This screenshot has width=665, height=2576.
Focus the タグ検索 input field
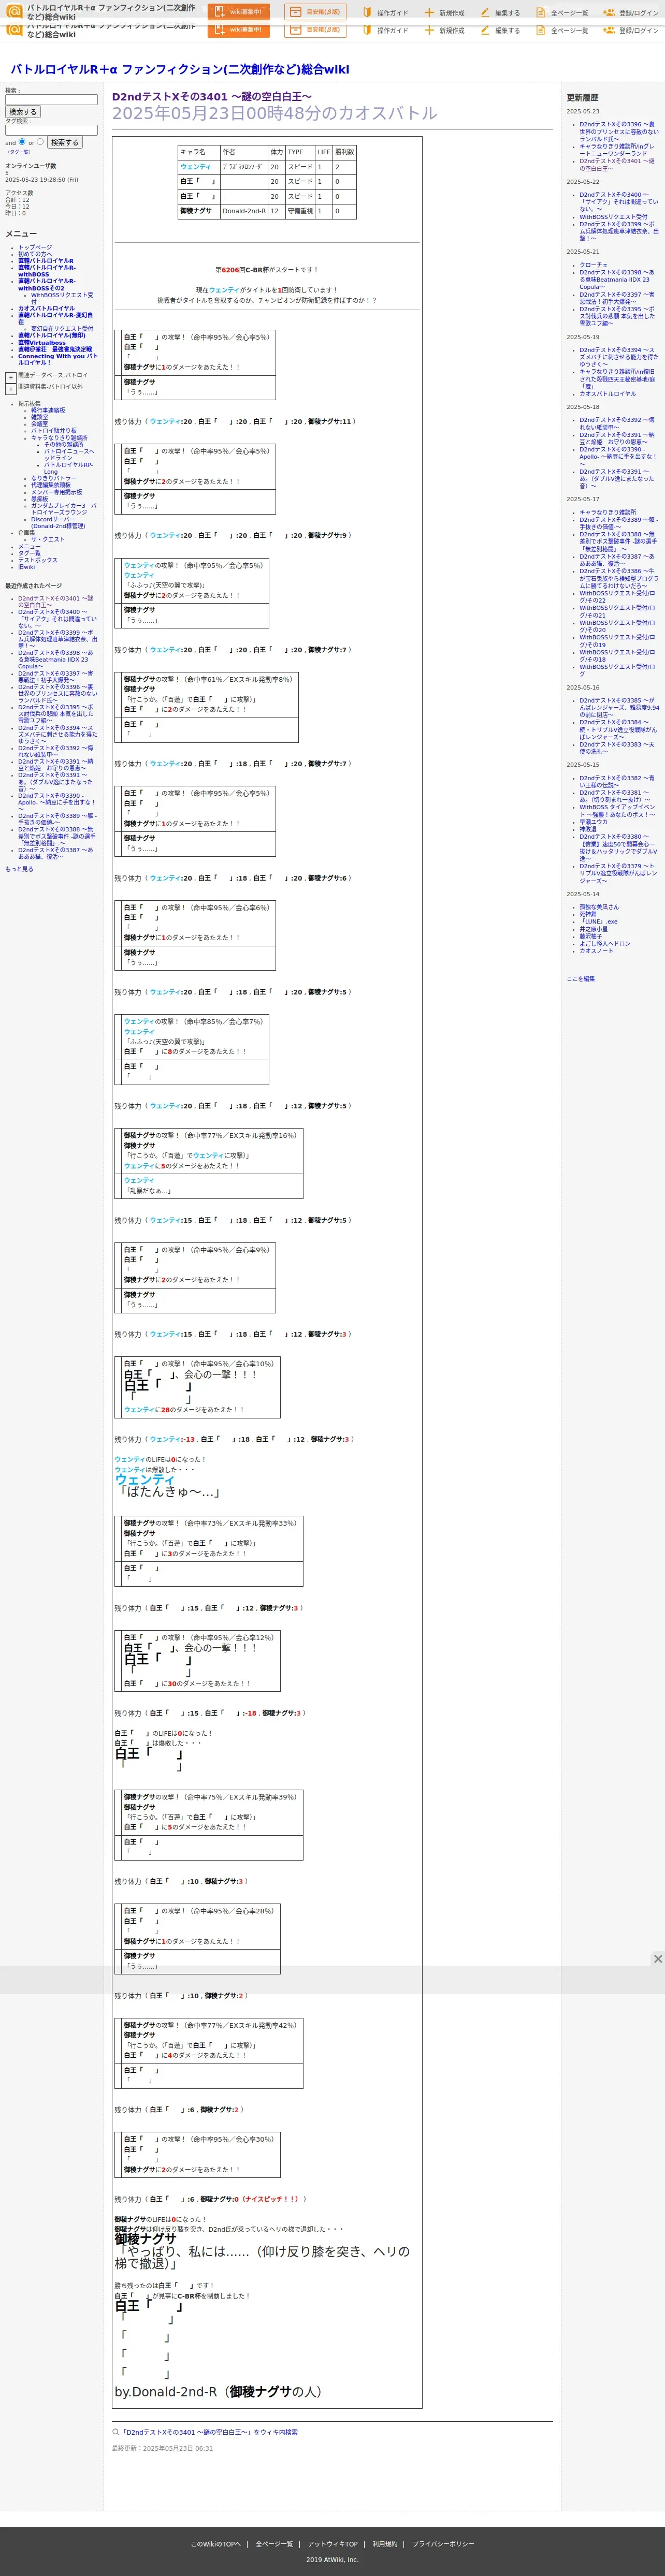tap(51, 130)
